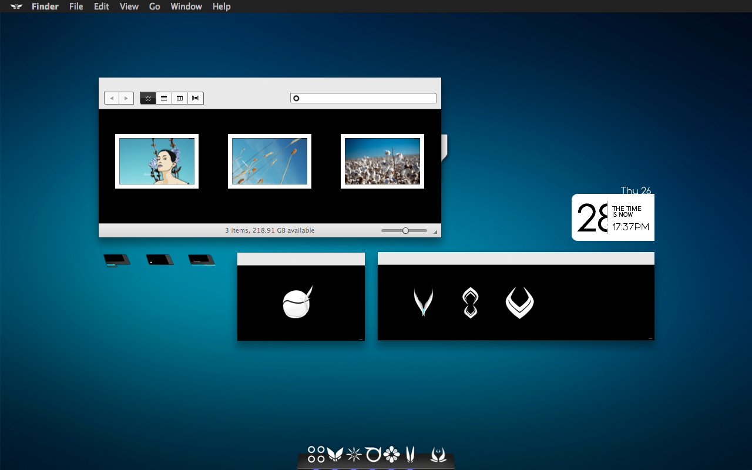Adjust the icon size slider in Finder
Screen dimensions: 752x470
click(404, 231)
